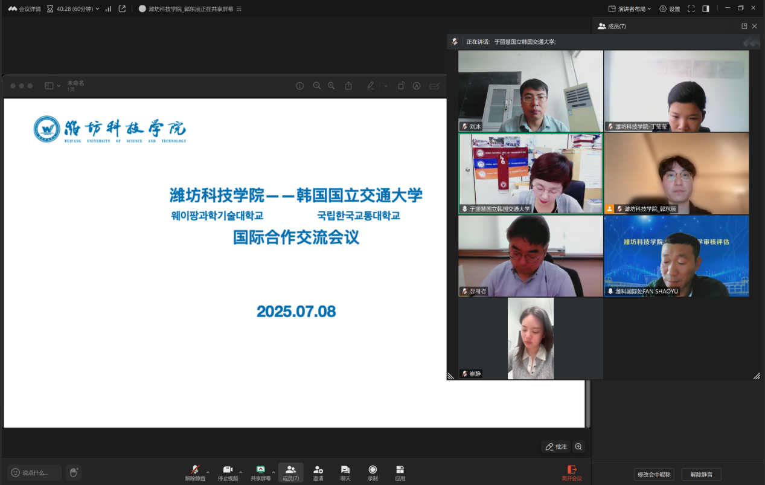Image resolution: width=765 pixels, height=485 pixels.
Task: Enter fullscreen mode from top bar
Action: point(691,9)
